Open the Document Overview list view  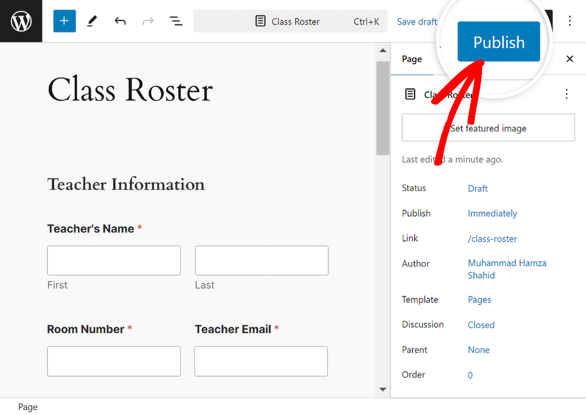[x=176, y=21]
